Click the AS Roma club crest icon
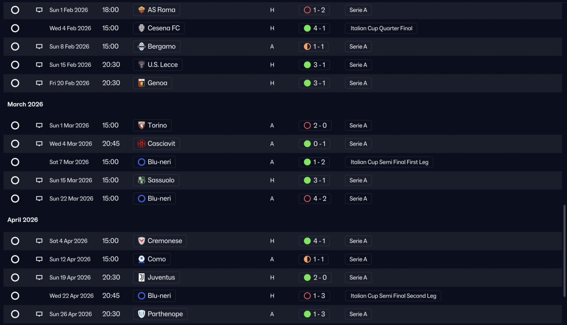This screenshot has height=325, width=567. tap(142, 10)
